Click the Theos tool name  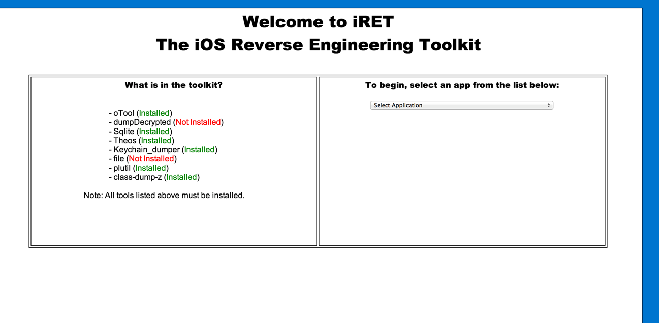click(125, 141)
